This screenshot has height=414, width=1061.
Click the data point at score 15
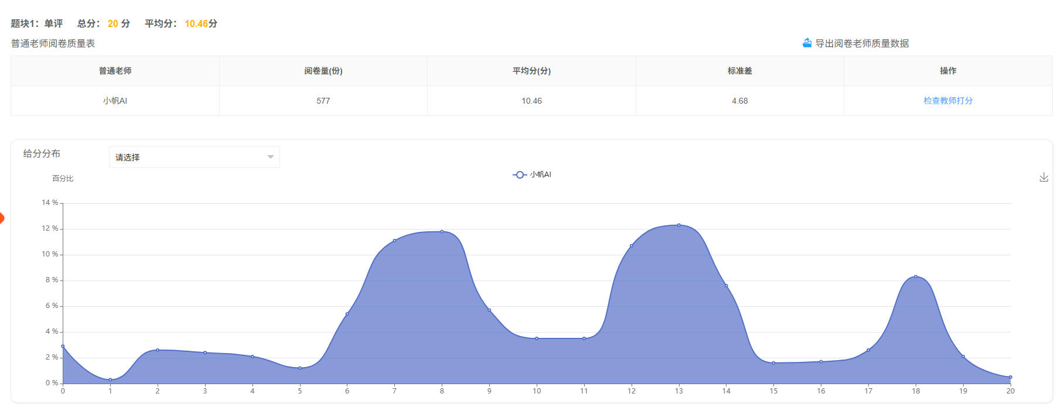coord(773,363)
